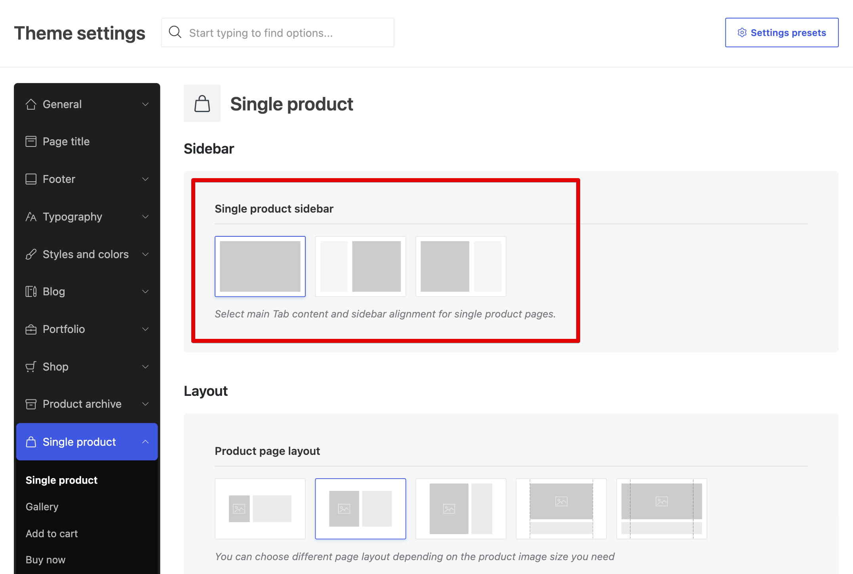Click the Styles and colors menu label
Screen dimensions: 853x574
coord(86,254)
